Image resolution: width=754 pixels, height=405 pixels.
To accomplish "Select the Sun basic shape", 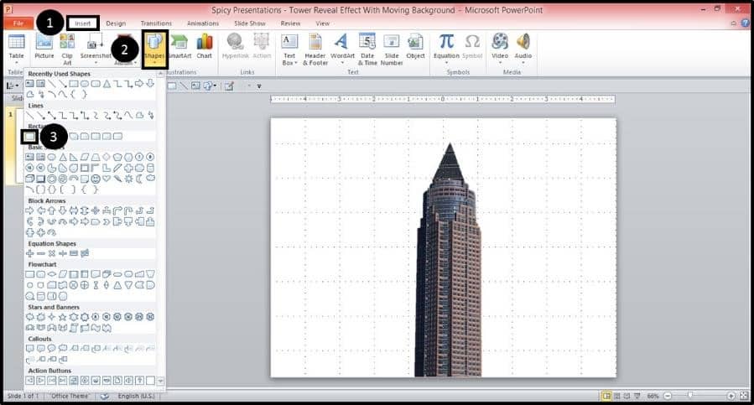I will coord(129,179).
